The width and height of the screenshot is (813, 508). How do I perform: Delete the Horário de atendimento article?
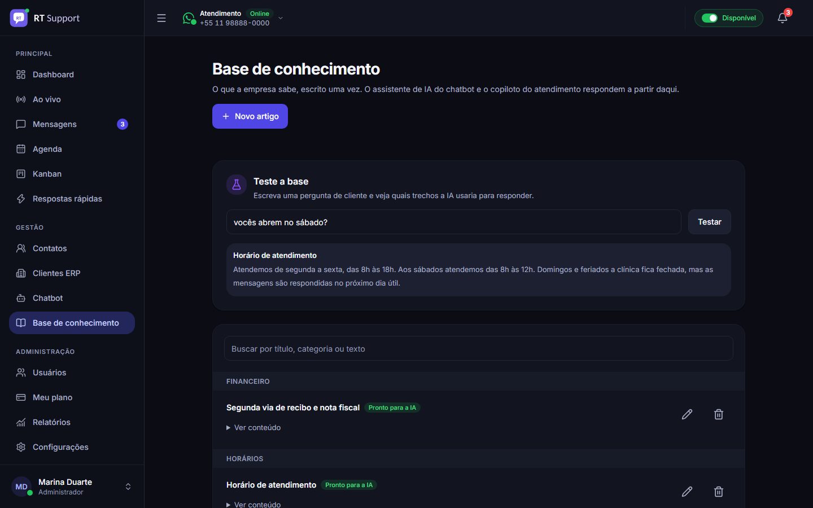click(x=719, y=492)
